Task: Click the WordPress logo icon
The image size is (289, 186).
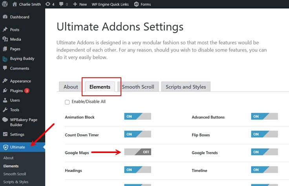Action: tap(5, 4)
